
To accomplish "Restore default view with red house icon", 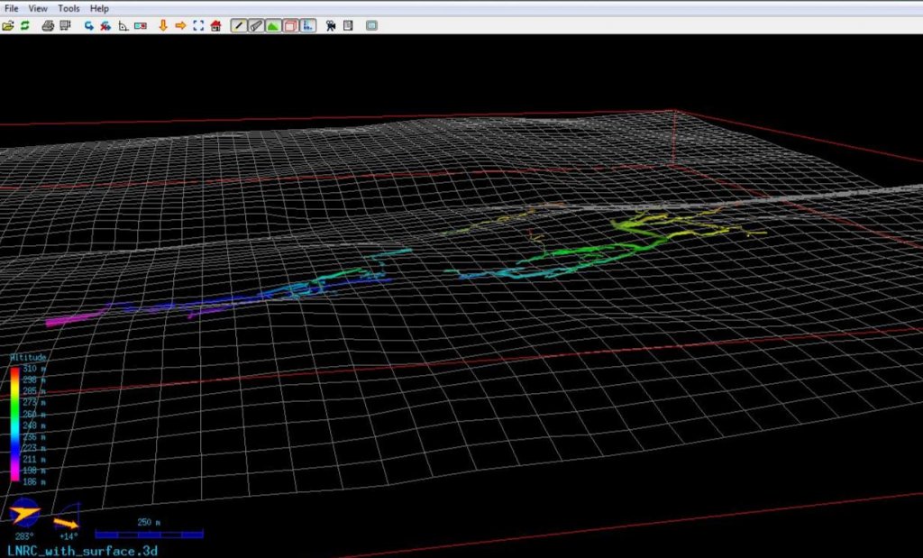I will coord(215,25).
